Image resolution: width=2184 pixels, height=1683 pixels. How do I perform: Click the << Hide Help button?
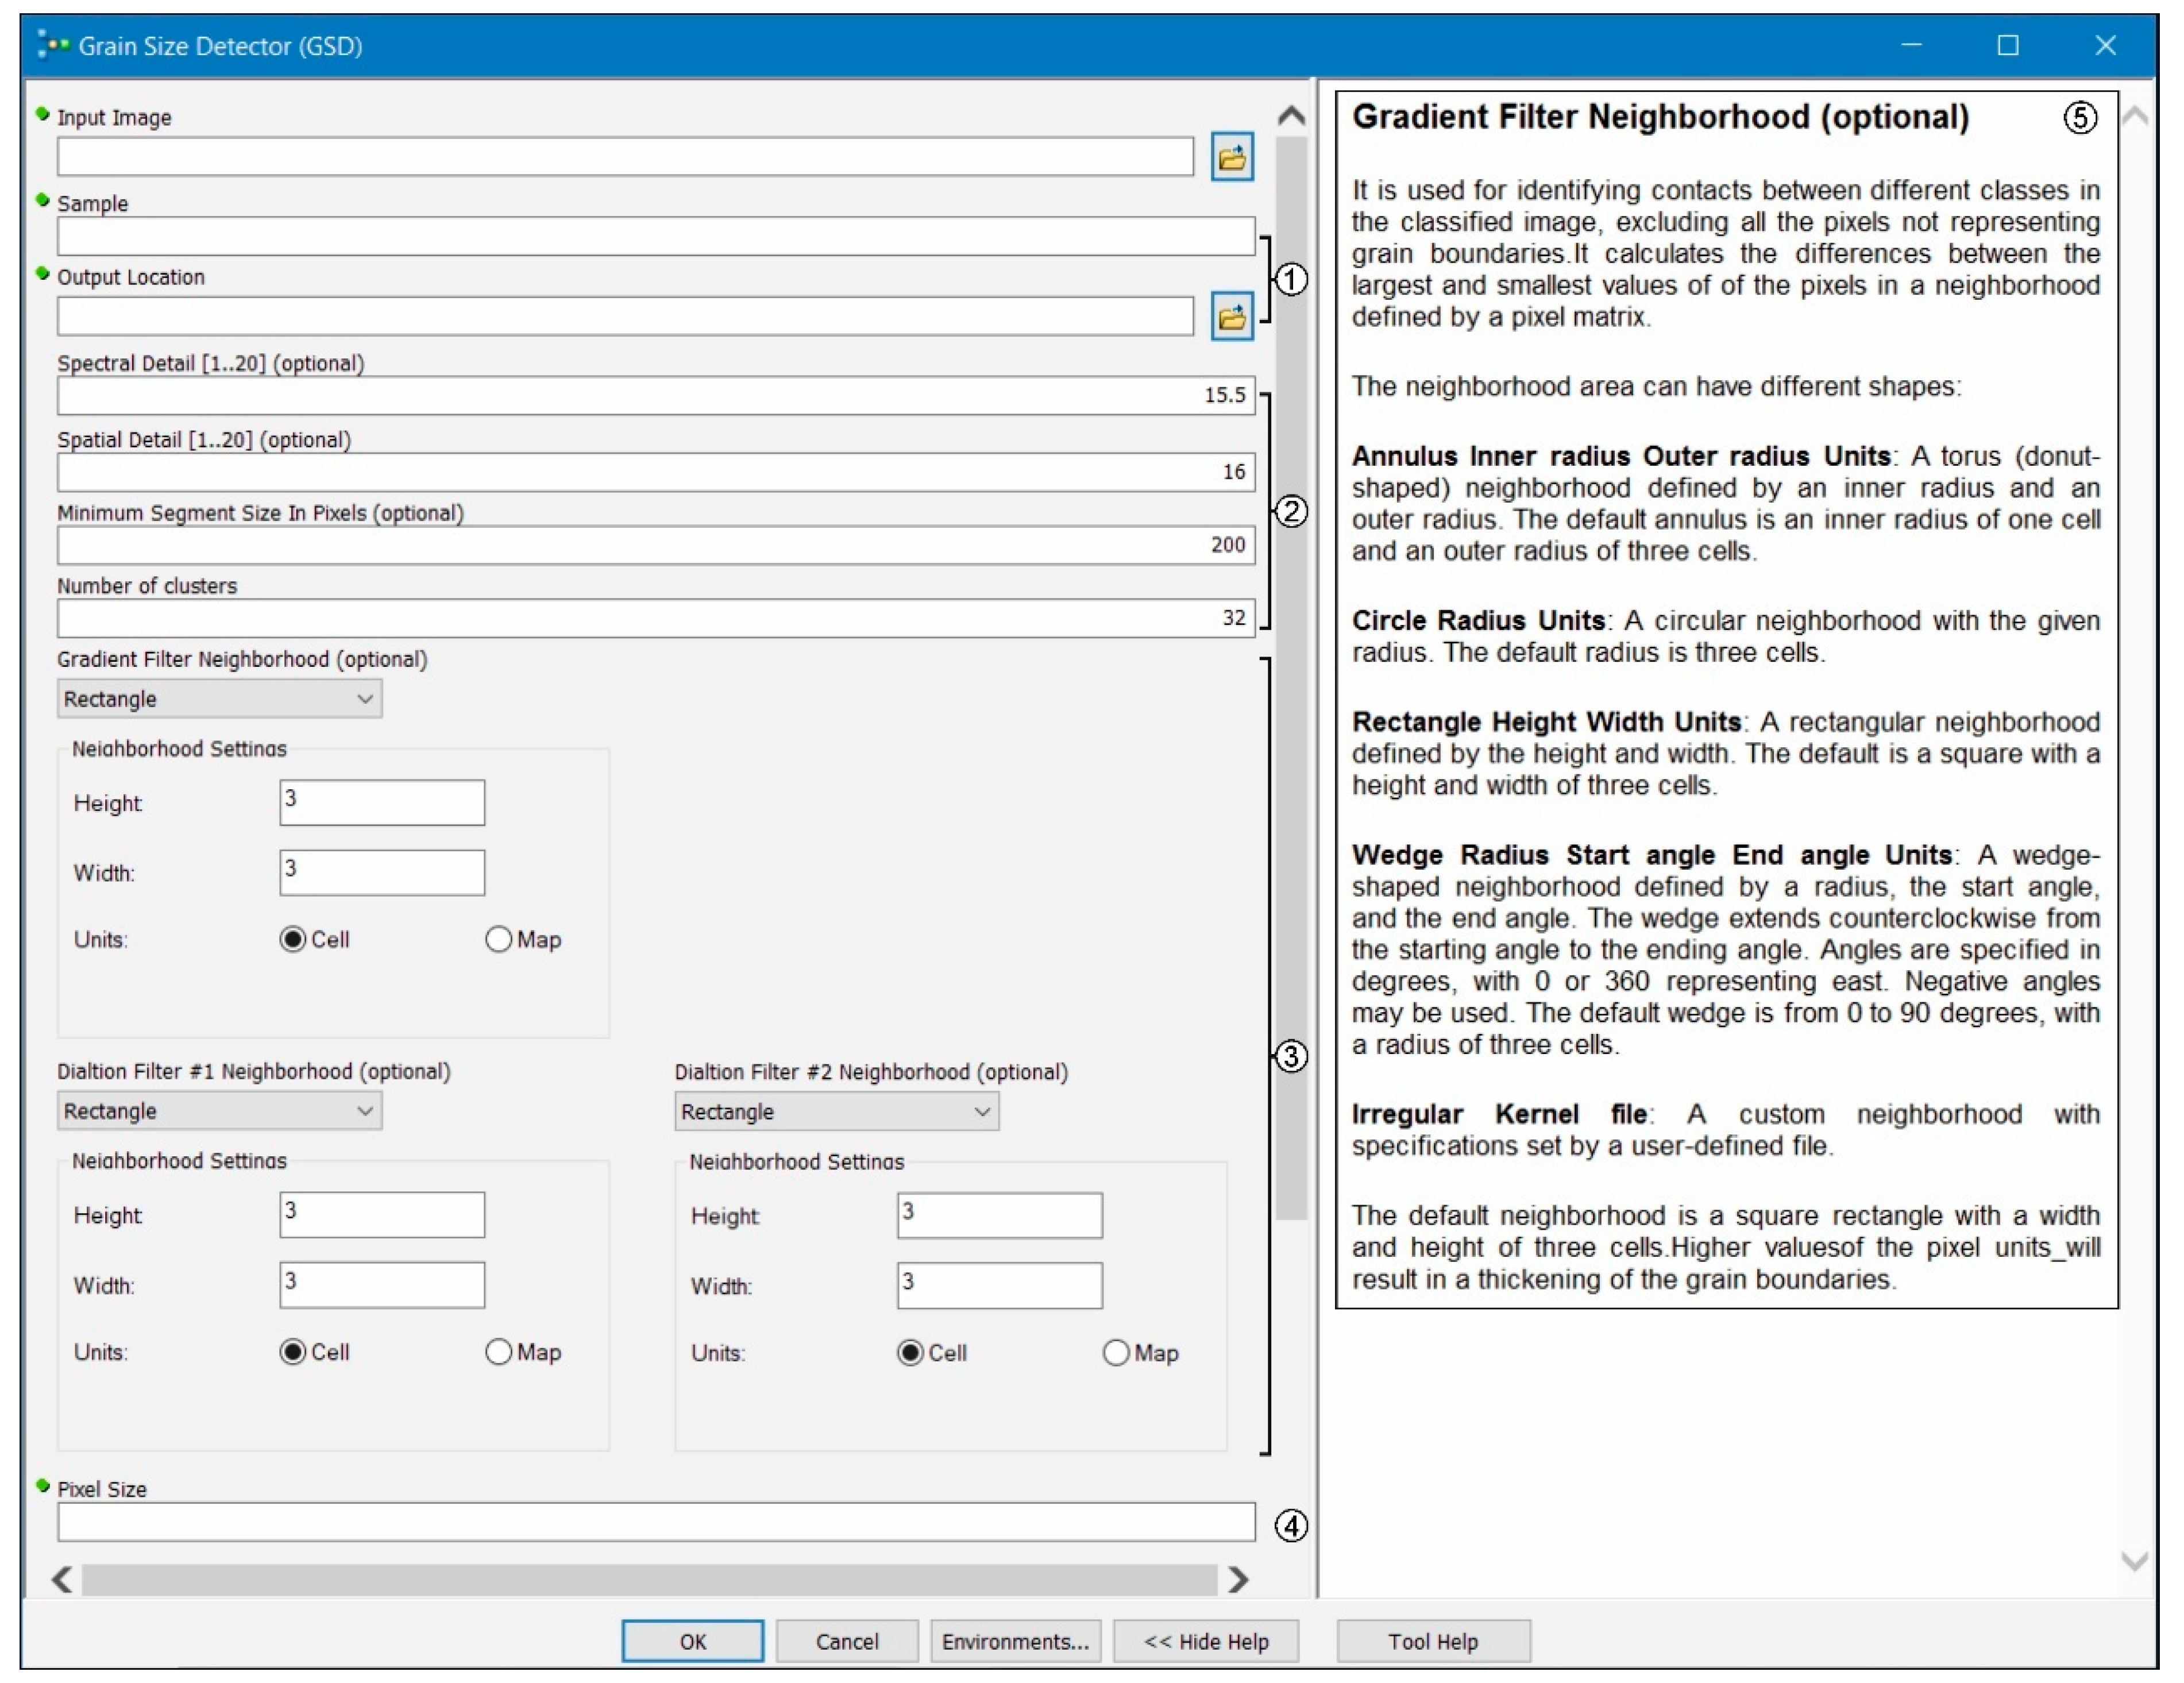(1205, 1641)
